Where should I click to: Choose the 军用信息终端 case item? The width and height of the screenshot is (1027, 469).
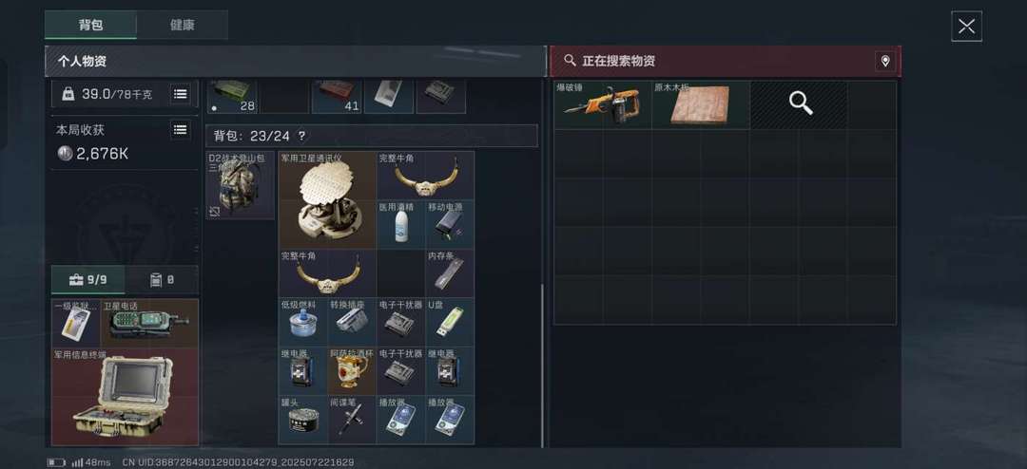tap(126, 397)
